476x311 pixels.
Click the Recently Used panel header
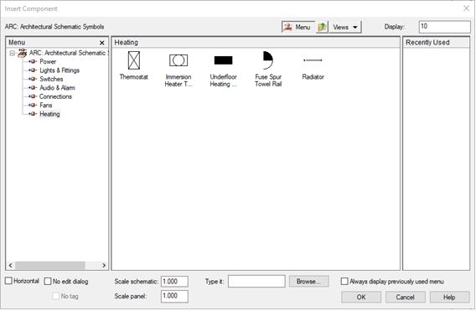[436, 43]
